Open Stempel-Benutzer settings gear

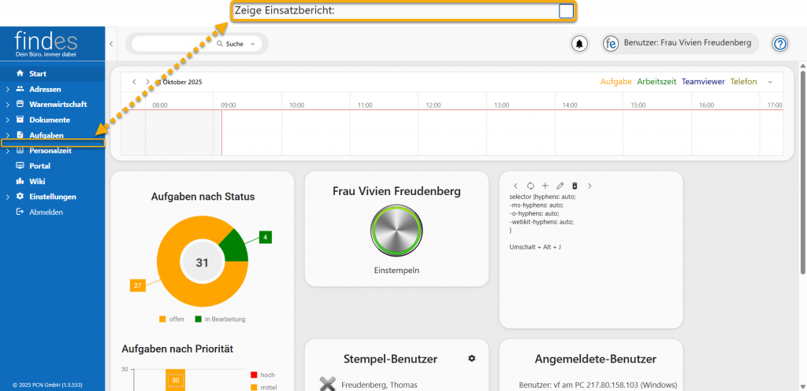(x=471, y=359)
